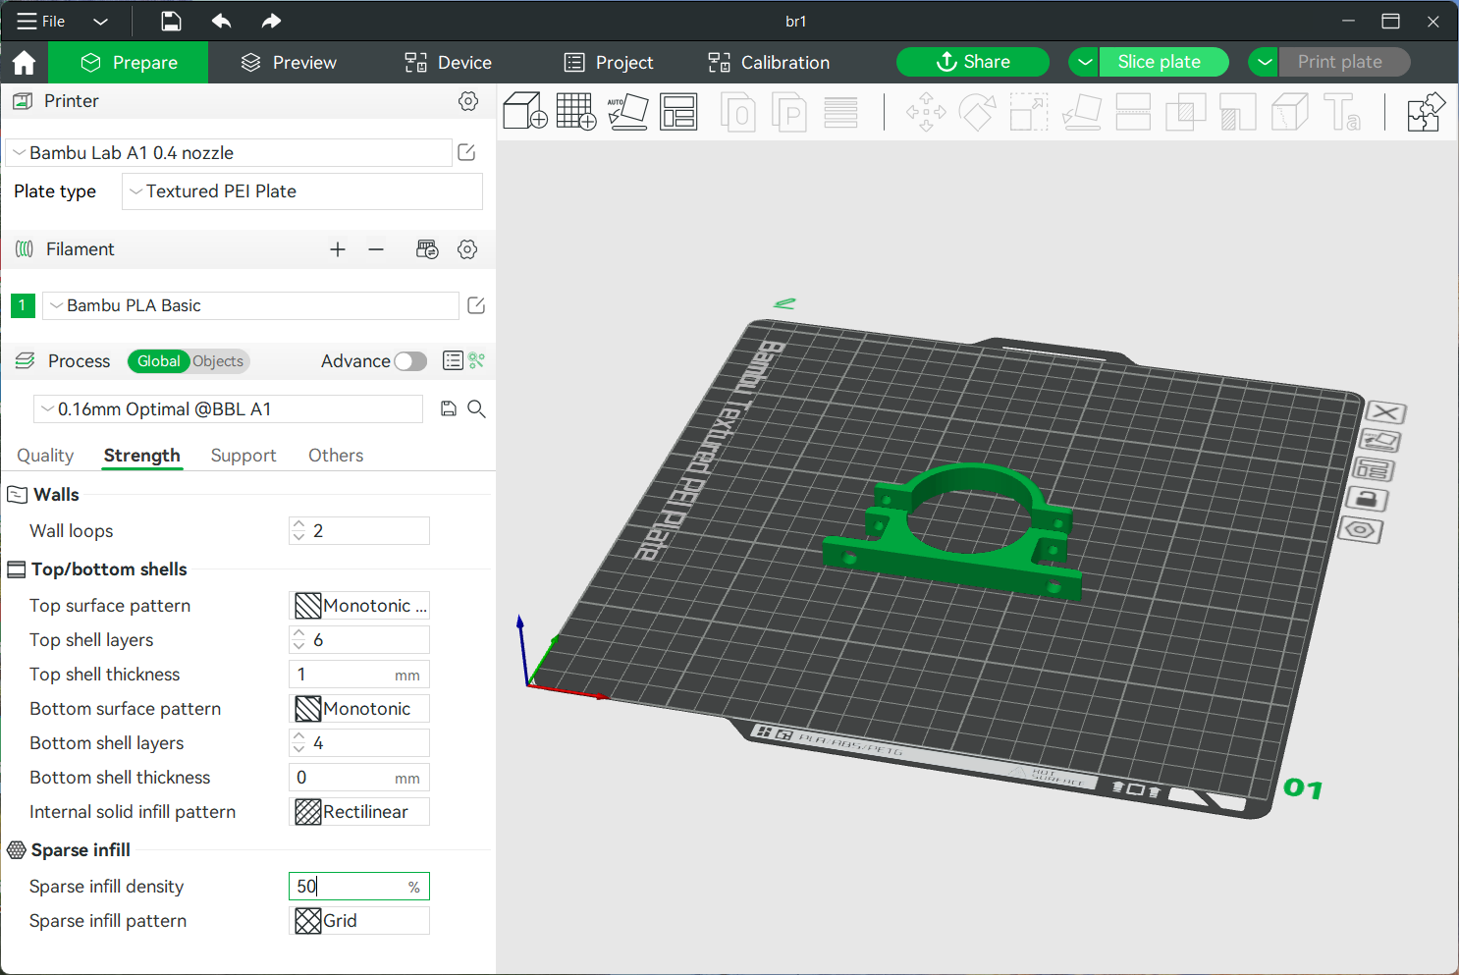Click the Share button
The height and width of the screenshot is (975, 1459).
tap(973, 62)
